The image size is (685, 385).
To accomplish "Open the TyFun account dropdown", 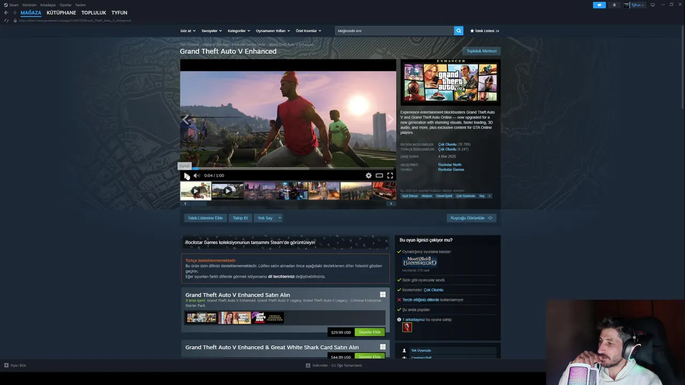I will tap(634, 5).
